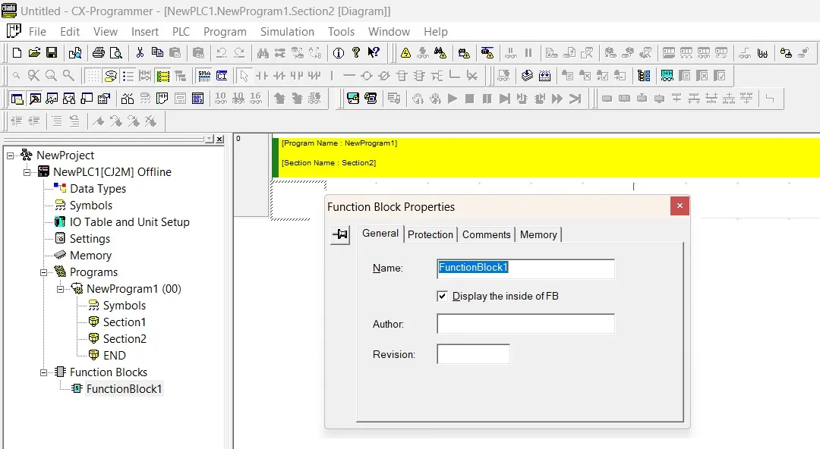Toggle rung annotations list button
The image size is (820, 449).
point(128,76)
